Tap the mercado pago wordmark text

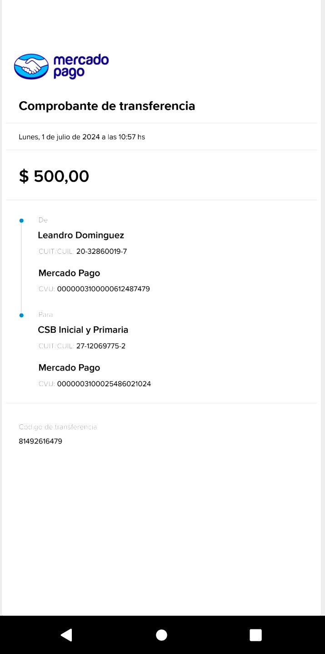point(81,67)
